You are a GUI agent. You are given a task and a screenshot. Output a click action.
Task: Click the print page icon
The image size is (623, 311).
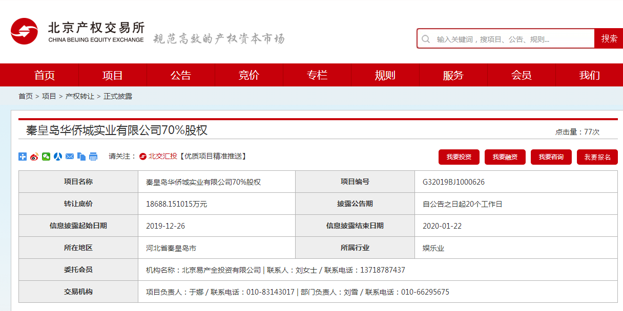point(93,157)
